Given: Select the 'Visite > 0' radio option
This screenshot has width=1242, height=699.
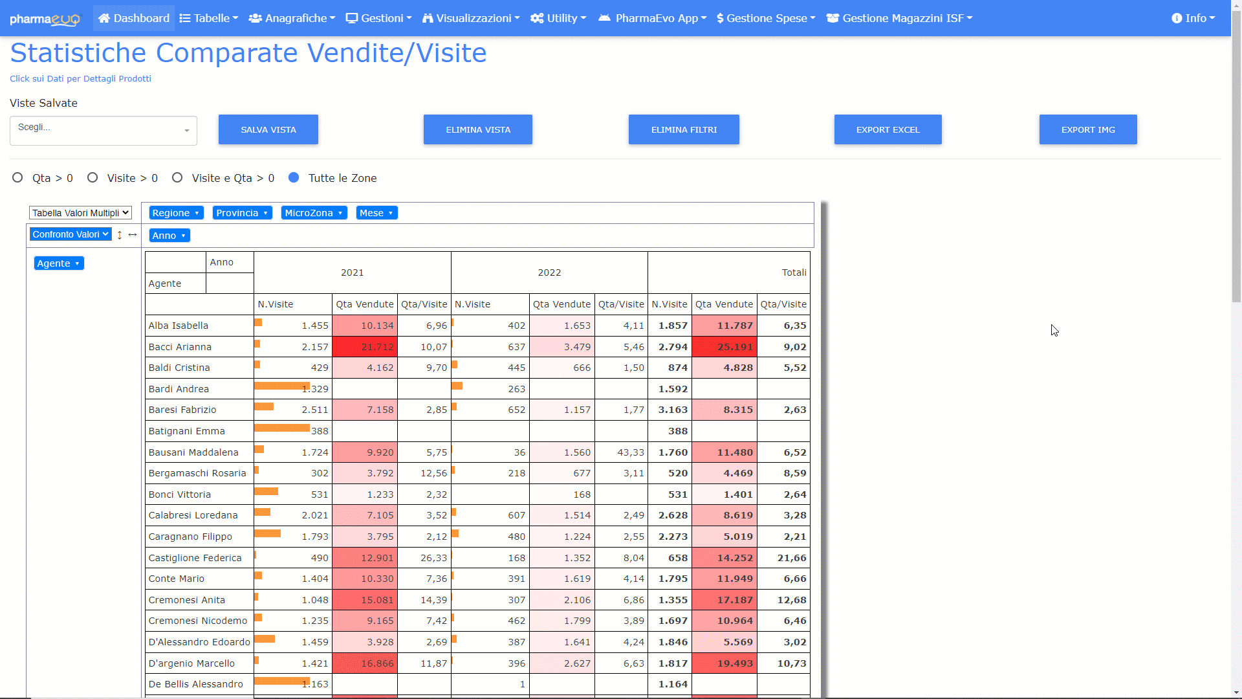Looking at the screenshot, I should [93, 177].
